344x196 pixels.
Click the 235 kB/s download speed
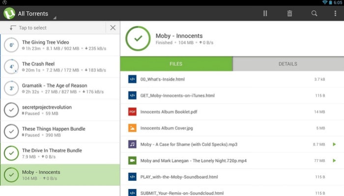coord(95,49)
